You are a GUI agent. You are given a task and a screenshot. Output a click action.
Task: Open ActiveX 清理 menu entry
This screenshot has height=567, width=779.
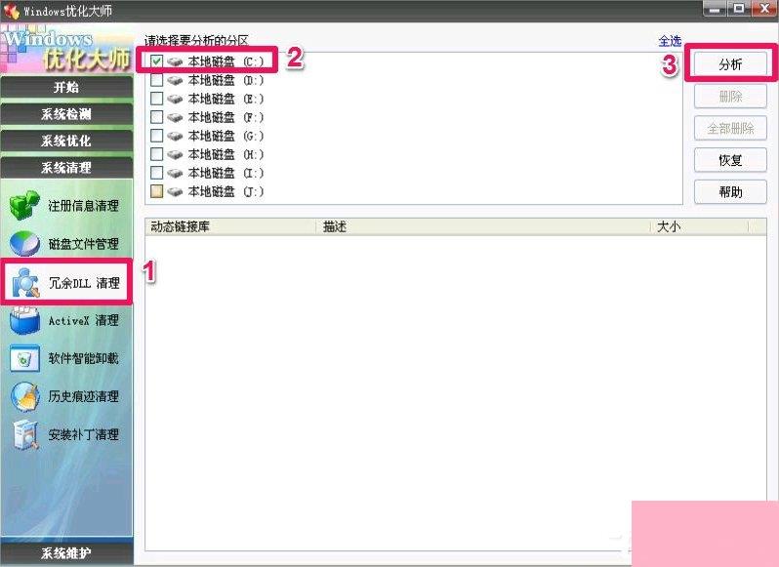point(84,321)
